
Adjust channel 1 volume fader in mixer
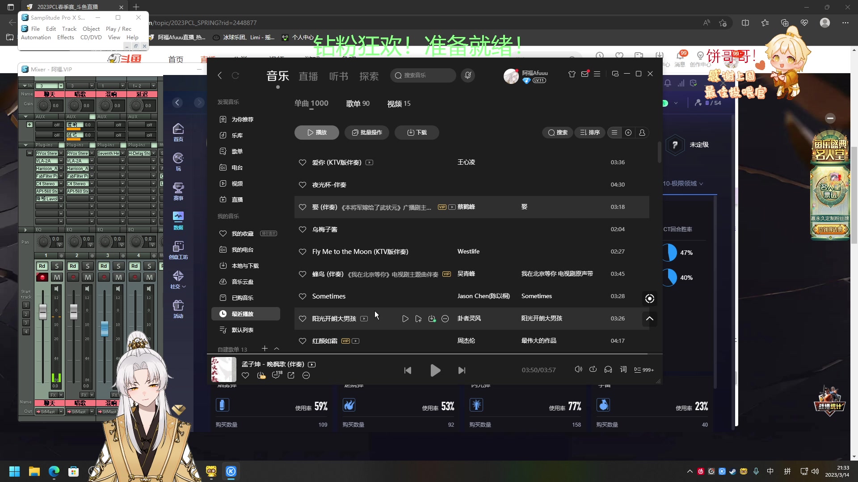[43, 312]
